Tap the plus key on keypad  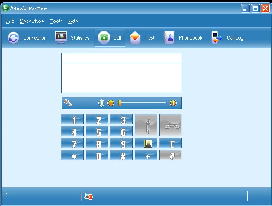coord(146,156)
